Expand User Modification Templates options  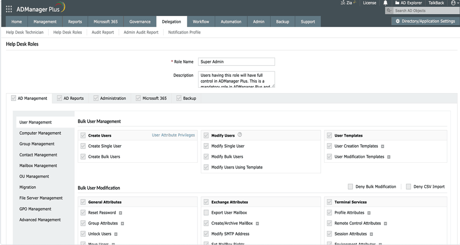389,157
